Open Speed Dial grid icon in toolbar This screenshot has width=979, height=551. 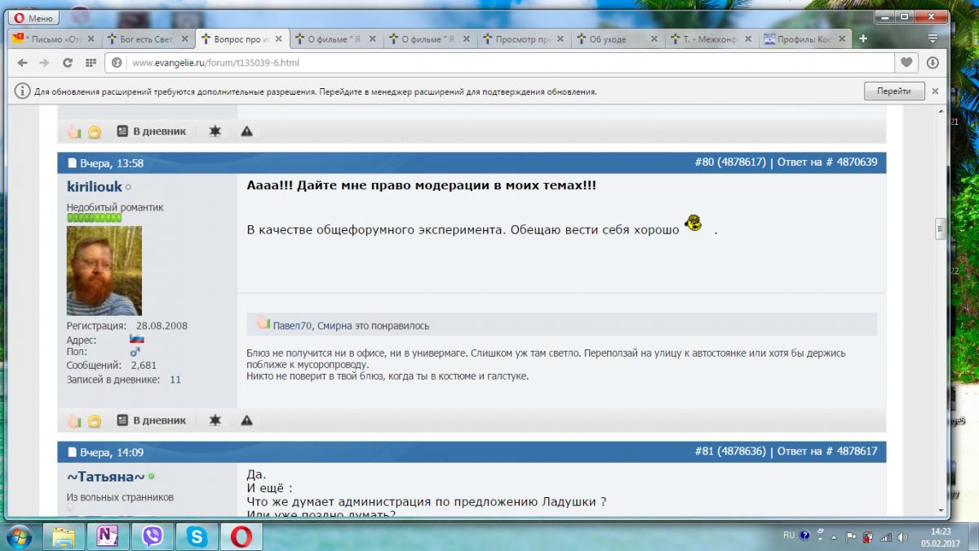(91, 63)
